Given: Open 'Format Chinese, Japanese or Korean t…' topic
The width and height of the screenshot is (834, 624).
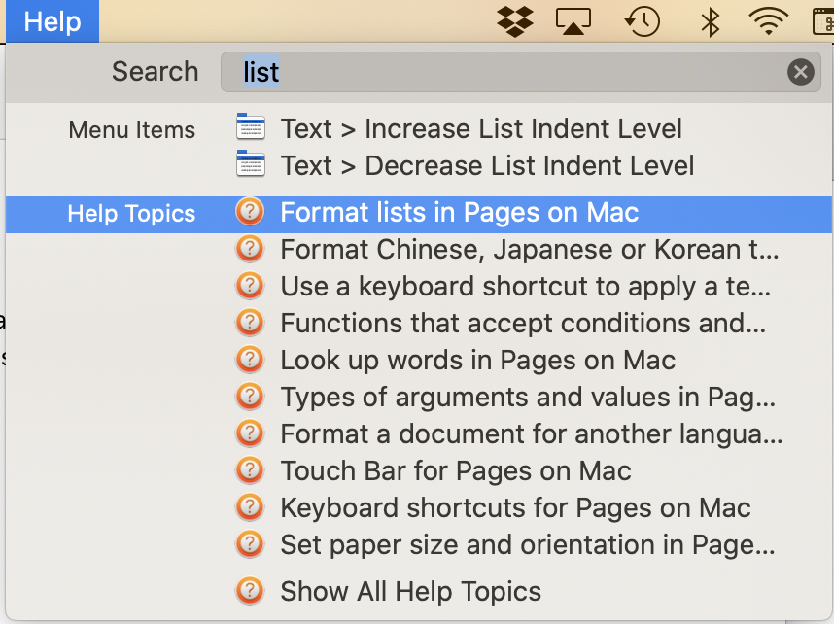Looking at the screenshot, I should pyautogui.click(x=419, y=250).
